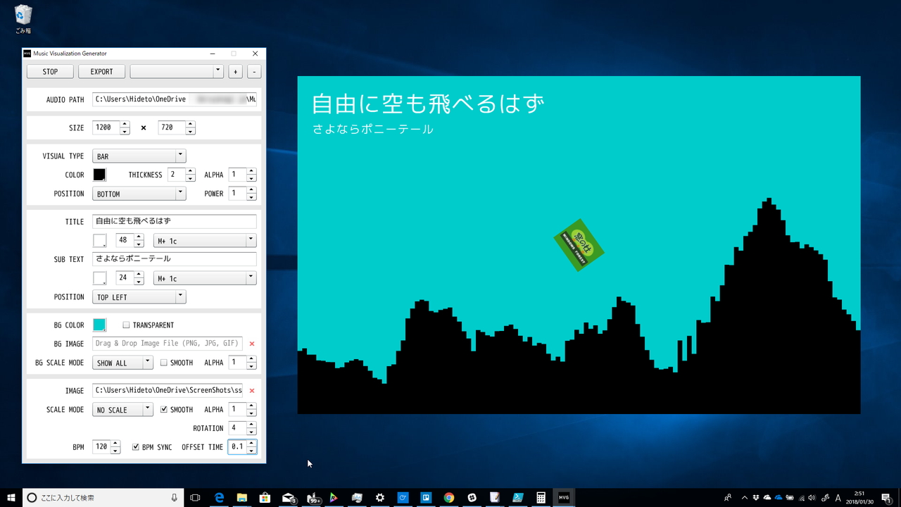Enable the TRANSPARENT background checkbox
The image size is (901, 507).
pyautogui.click(x=126, y=325)
